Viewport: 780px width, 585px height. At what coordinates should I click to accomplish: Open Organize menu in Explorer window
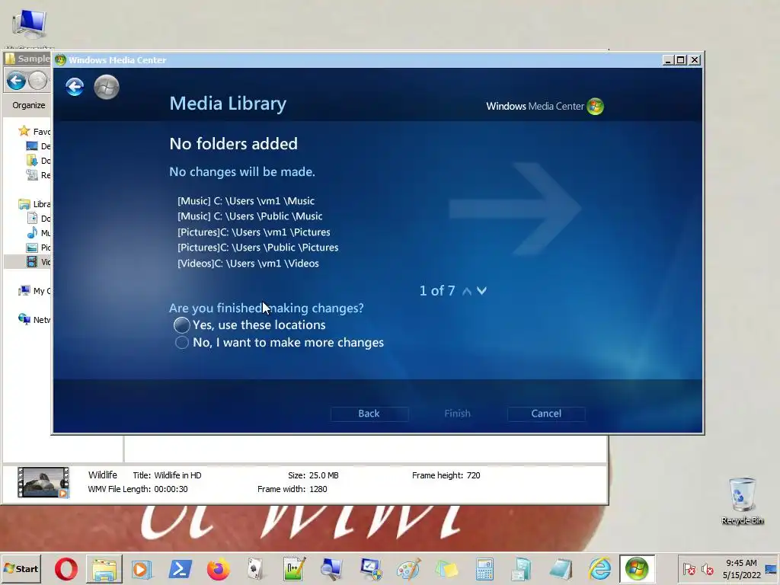click(x=29, y=105)
